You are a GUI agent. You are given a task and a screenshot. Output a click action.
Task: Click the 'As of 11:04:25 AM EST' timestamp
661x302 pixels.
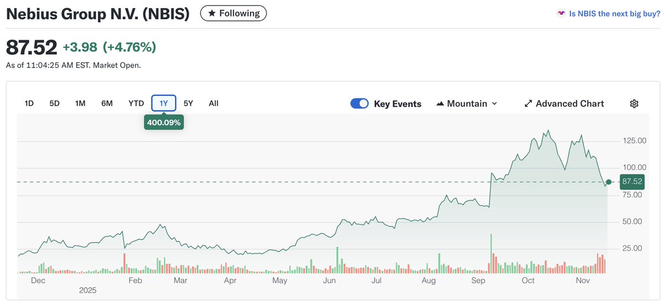[x=73, y=65]
